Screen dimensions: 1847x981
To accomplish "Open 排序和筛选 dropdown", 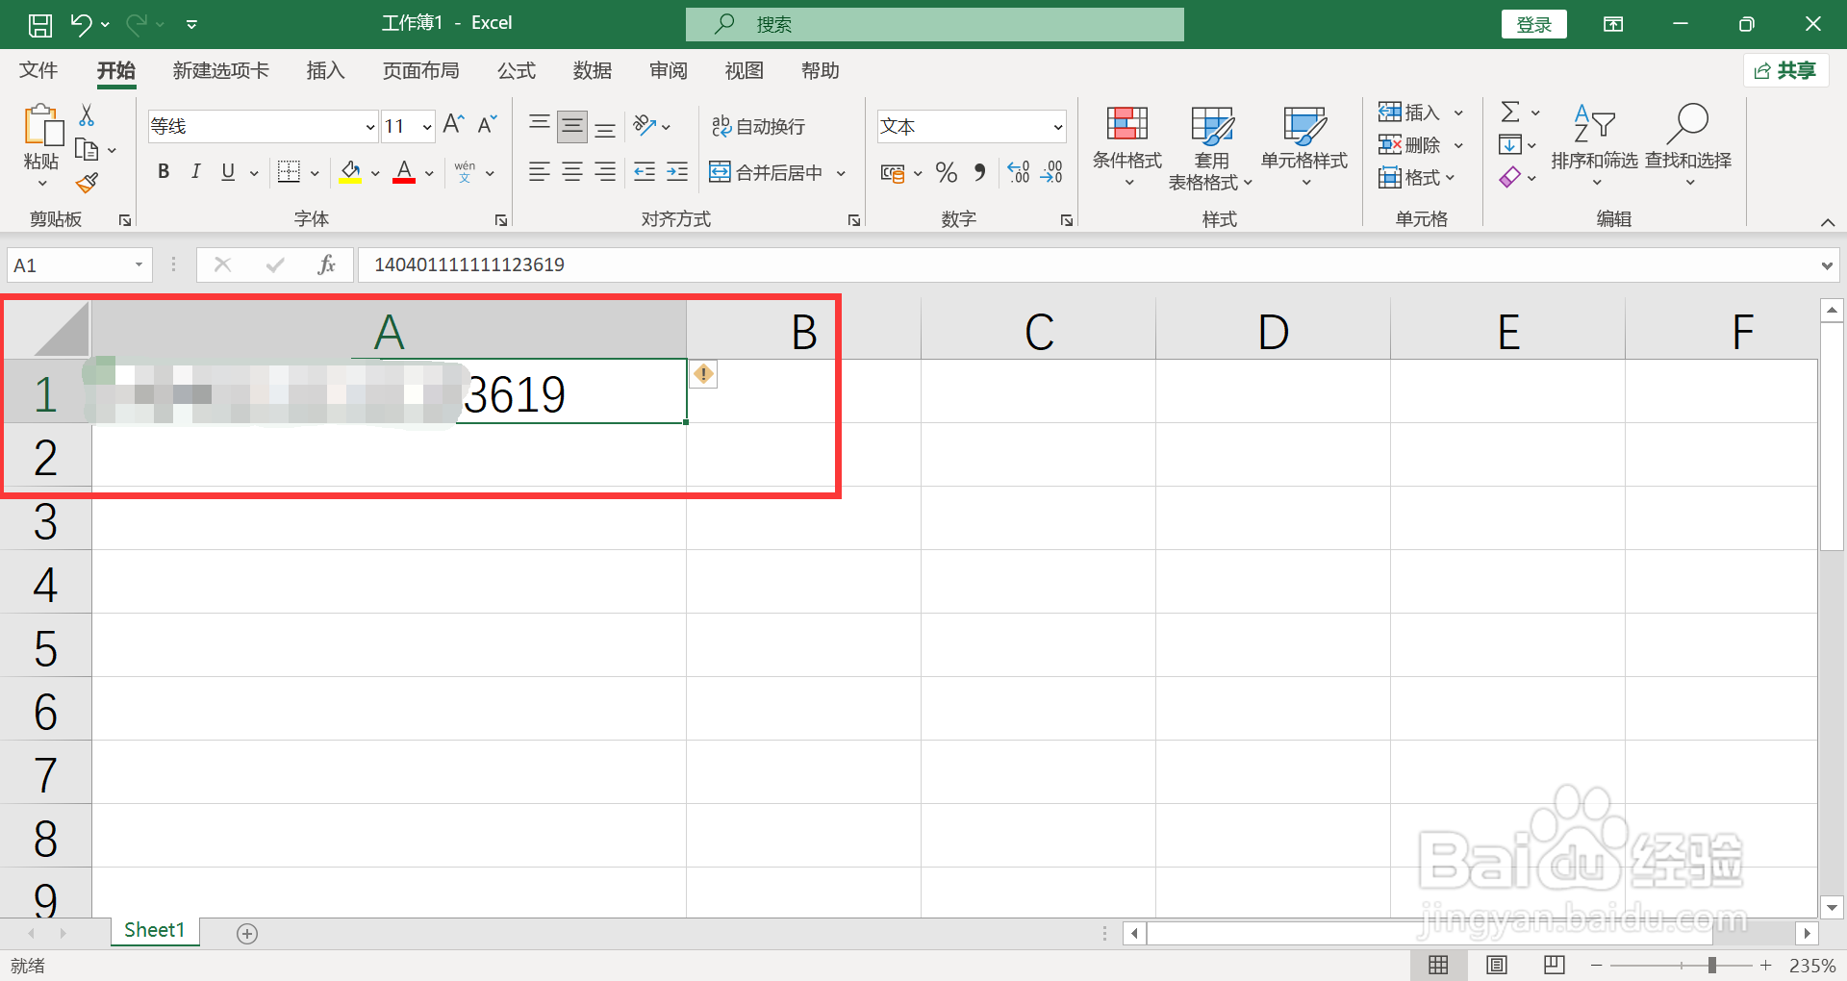I will tap(1594, 146).
